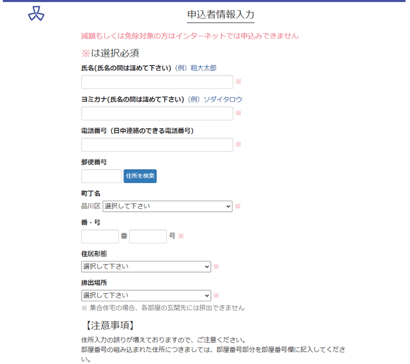
Task: Click the example reading ソダイタロウ text
Action: pyautogui.click(x=223, y=99)
